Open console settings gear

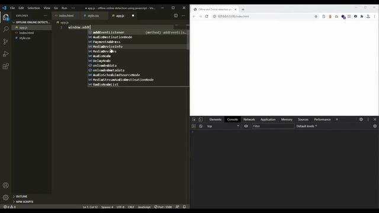(375, 126)
